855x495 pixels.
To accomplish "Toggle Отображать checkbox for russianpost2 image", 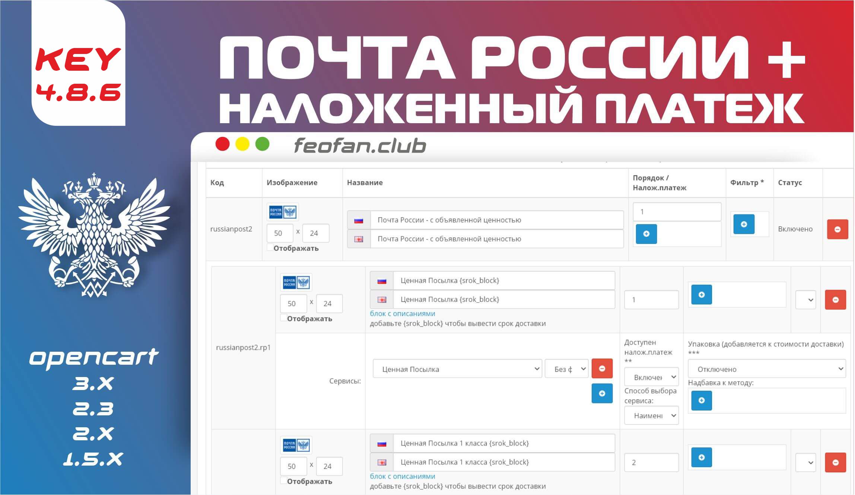I will point(270,247).
